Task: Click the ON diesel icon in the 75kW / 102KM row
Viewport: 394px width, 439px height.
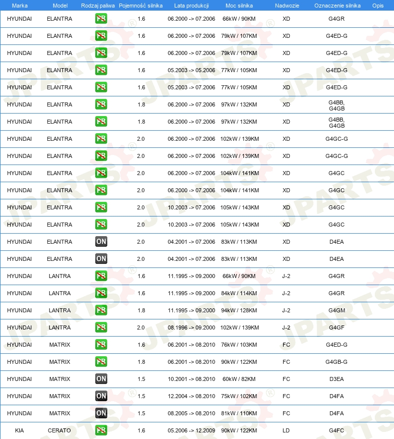Action: (x=101, y=396)
